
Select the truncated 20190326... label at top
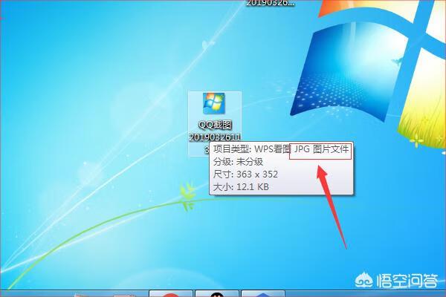click(271, 3)
